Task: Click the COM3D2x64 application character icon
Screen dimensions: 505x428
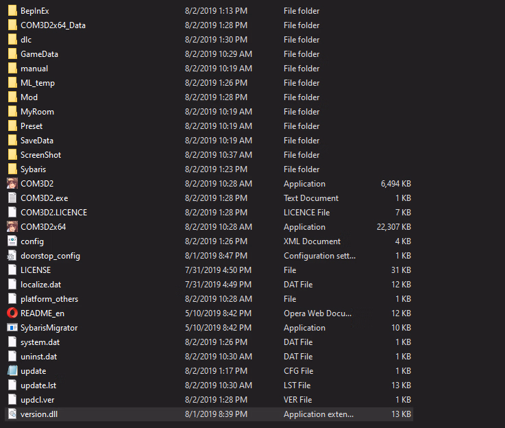Action: coord(12,226)
